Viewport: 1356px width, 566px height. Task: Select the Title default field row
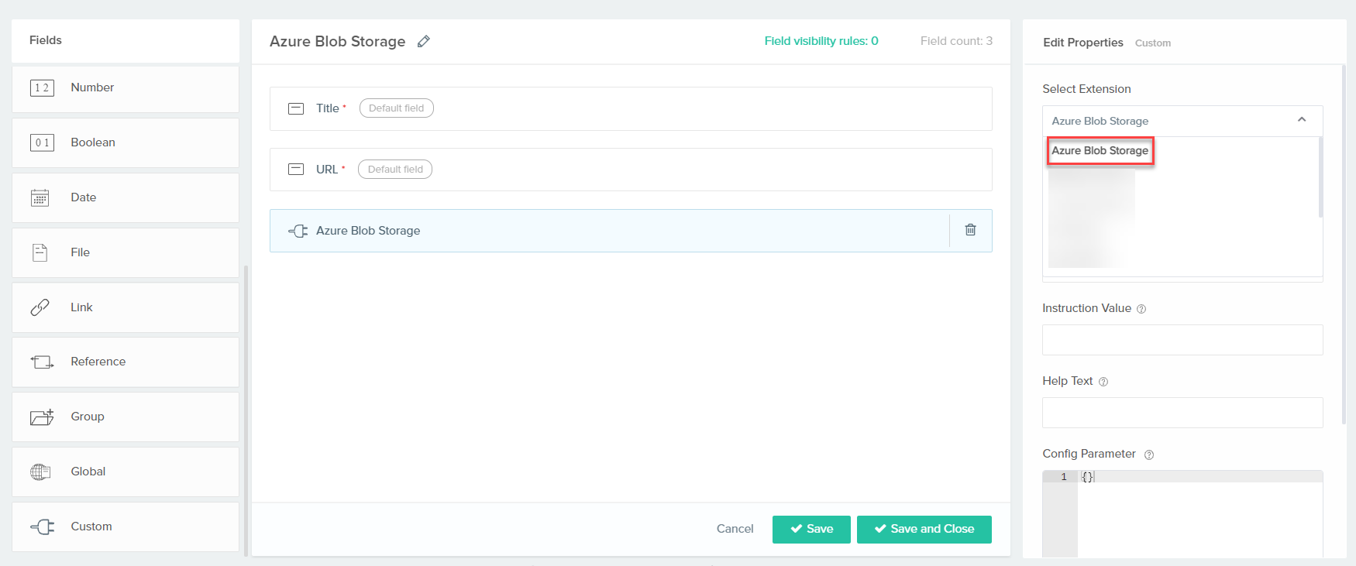(x=631, y=108)
